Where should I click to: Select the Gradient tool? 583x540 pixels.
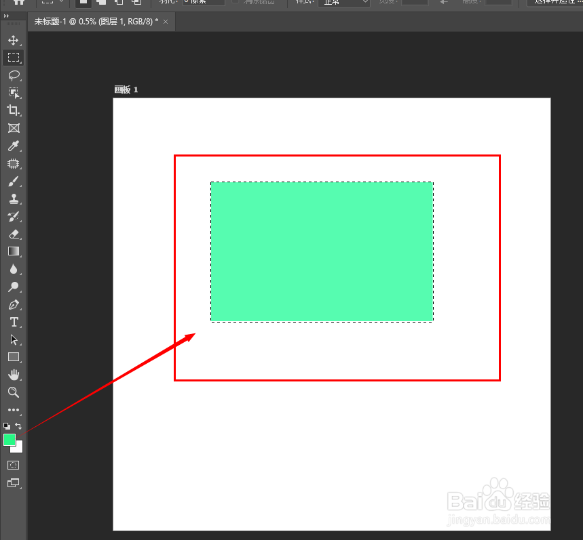pyautogui.click(x=14, y=251)
